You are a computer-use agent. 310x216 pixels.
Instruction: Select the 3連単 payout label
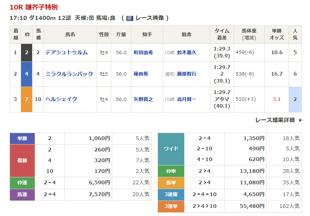171,206
